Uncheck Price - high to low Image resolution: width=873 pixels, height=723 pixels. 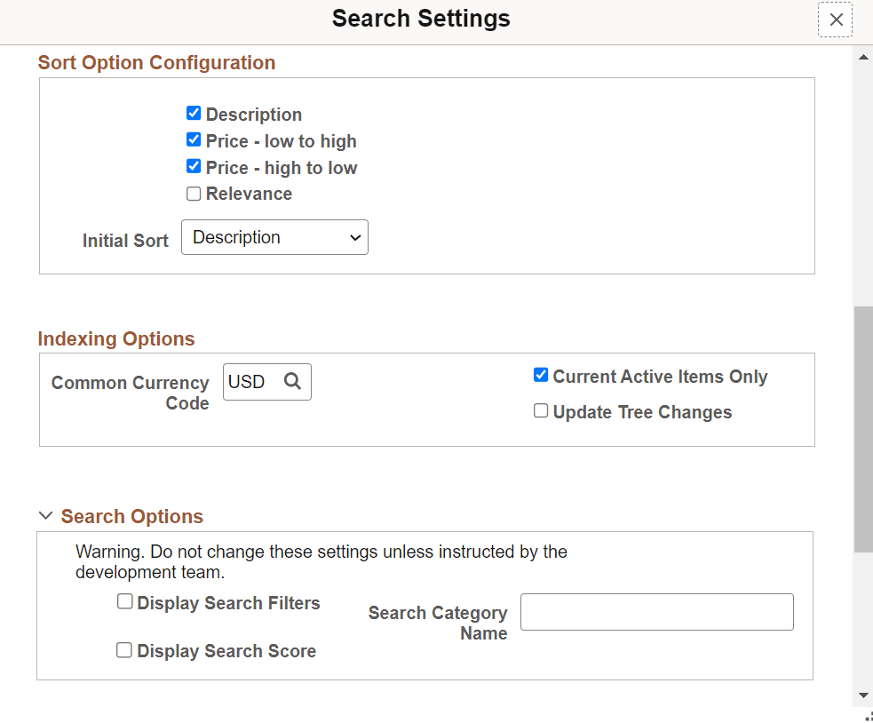click(194, 166)
